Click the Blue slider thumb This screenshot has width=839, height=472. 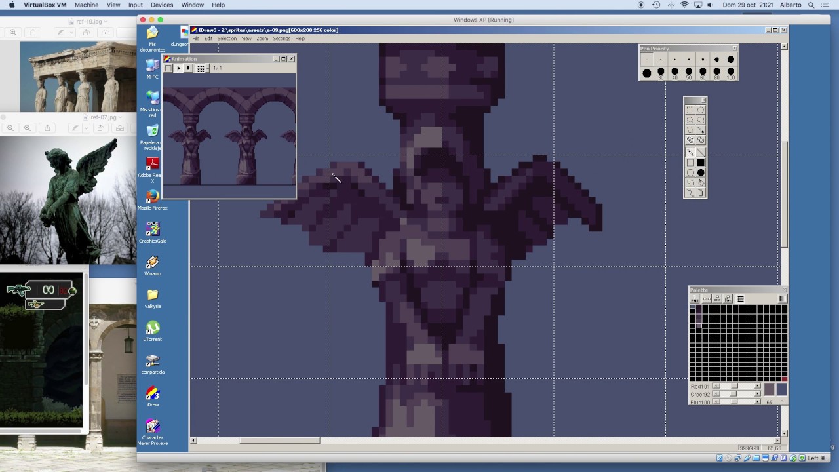(733, 401)
